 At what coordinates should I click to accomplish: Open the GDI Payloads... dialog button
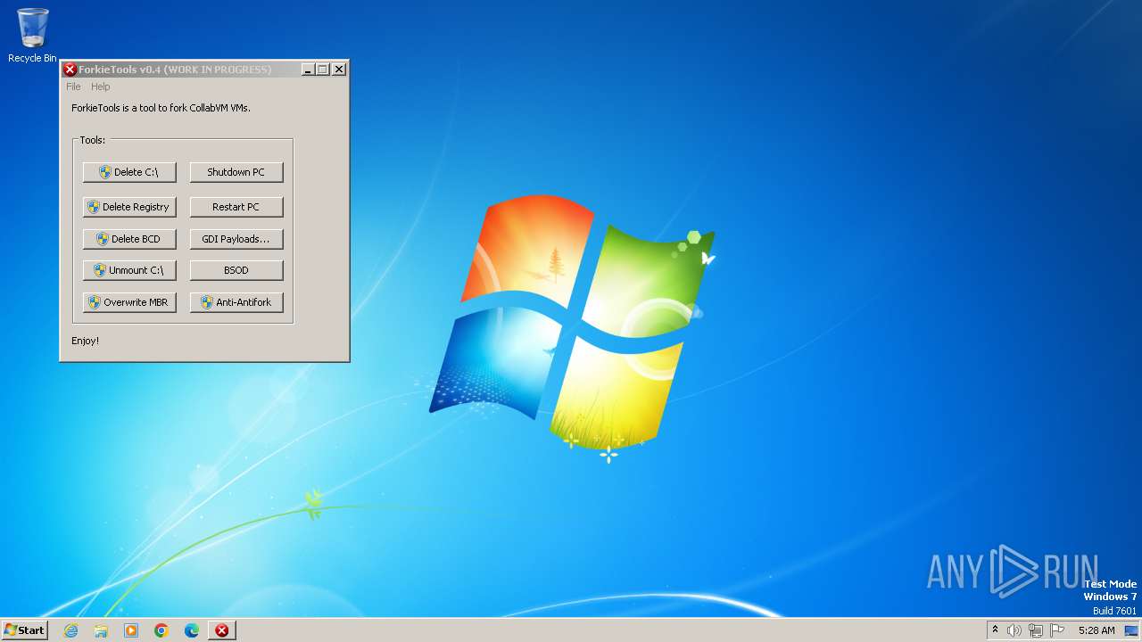coord(236,239)
